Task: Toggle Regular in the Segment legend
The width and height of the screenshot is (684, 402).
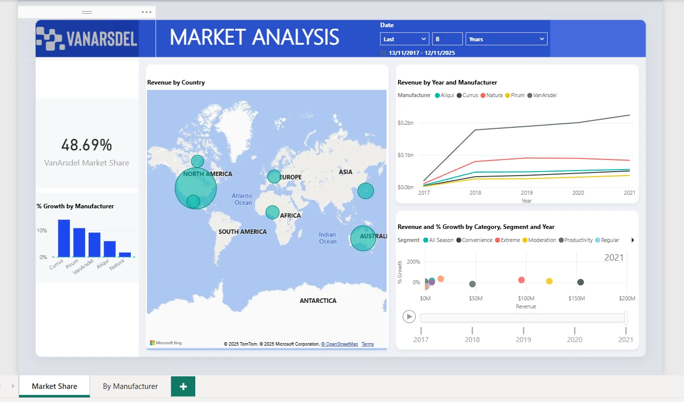Action: [607, 240]
